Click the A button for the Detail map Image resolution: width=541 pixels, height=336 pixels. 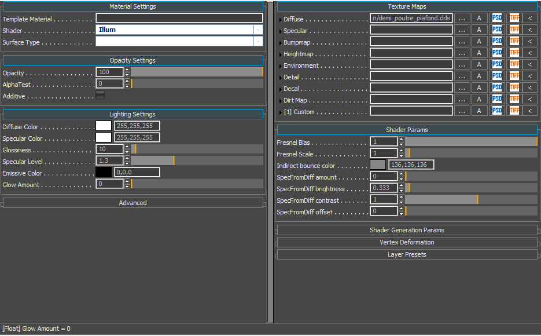(x=479, y=76)
